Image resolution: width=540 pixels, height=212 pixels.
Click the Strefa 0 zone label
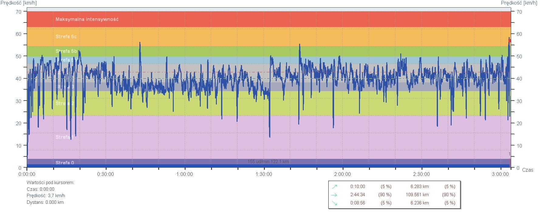pos(65,162)
